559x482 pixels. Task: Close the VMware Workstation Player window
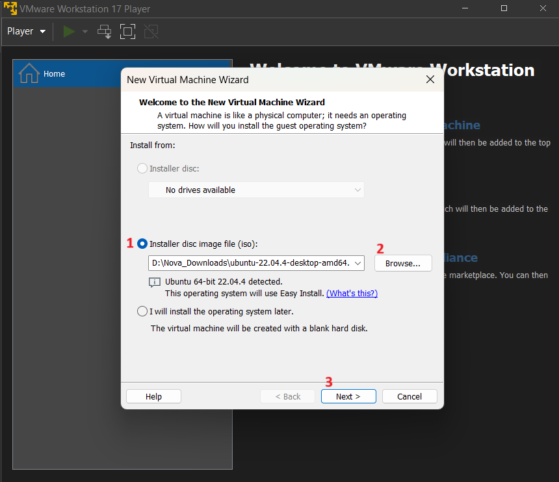pos(543,8)
